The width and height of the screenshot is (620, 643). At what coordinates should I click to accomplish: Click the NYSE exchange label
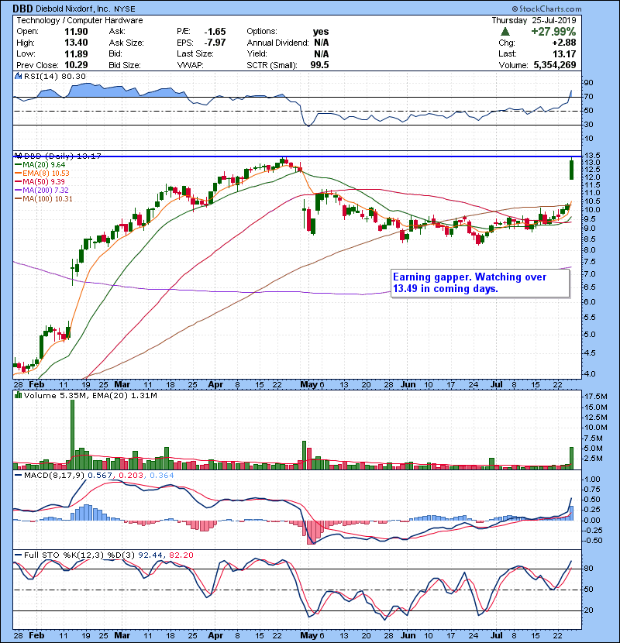[x=124, y=9]
